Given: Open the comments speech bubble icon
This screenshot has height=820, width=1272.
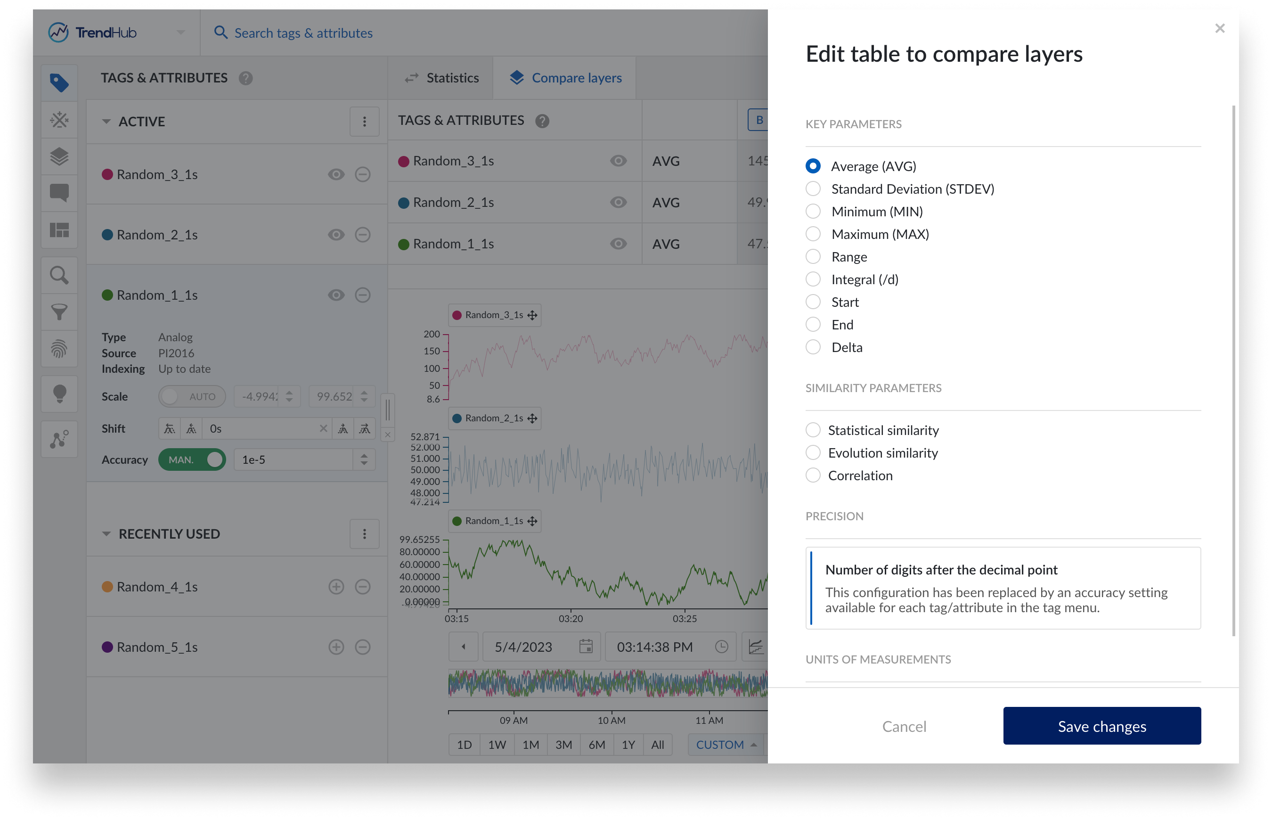Looking at the screenshot, I should point(59,193).
